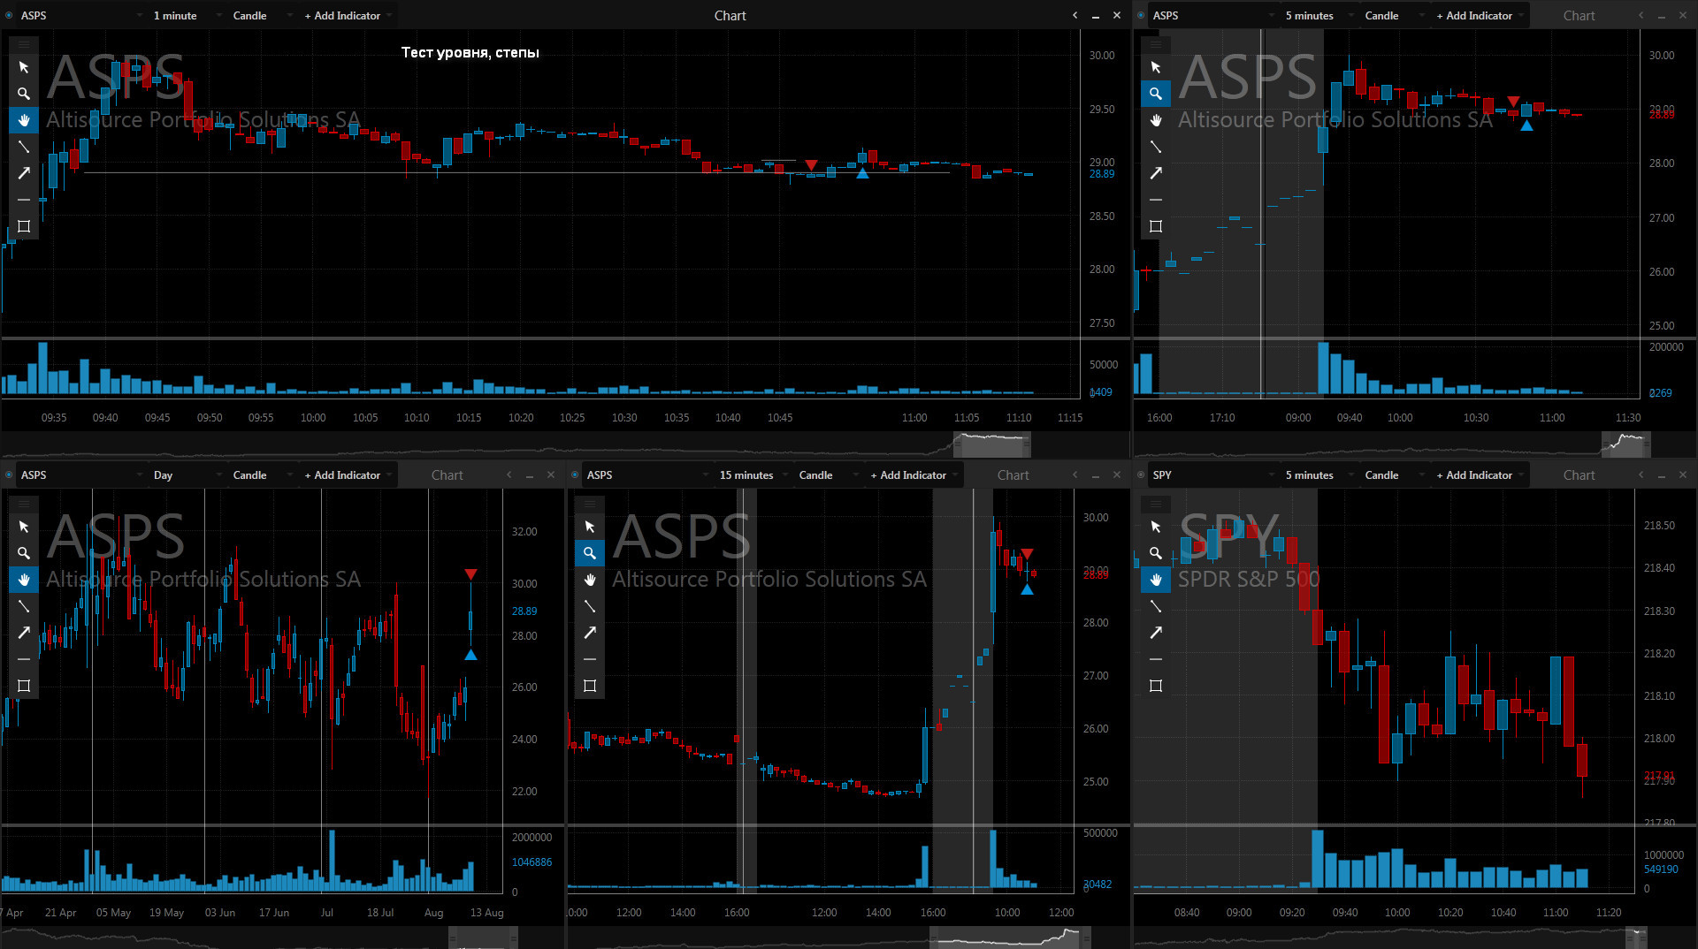The image size is (1698, 949).
Task: Collapse the SPY chart panel using its left chevron
Action: (1641, 474)
